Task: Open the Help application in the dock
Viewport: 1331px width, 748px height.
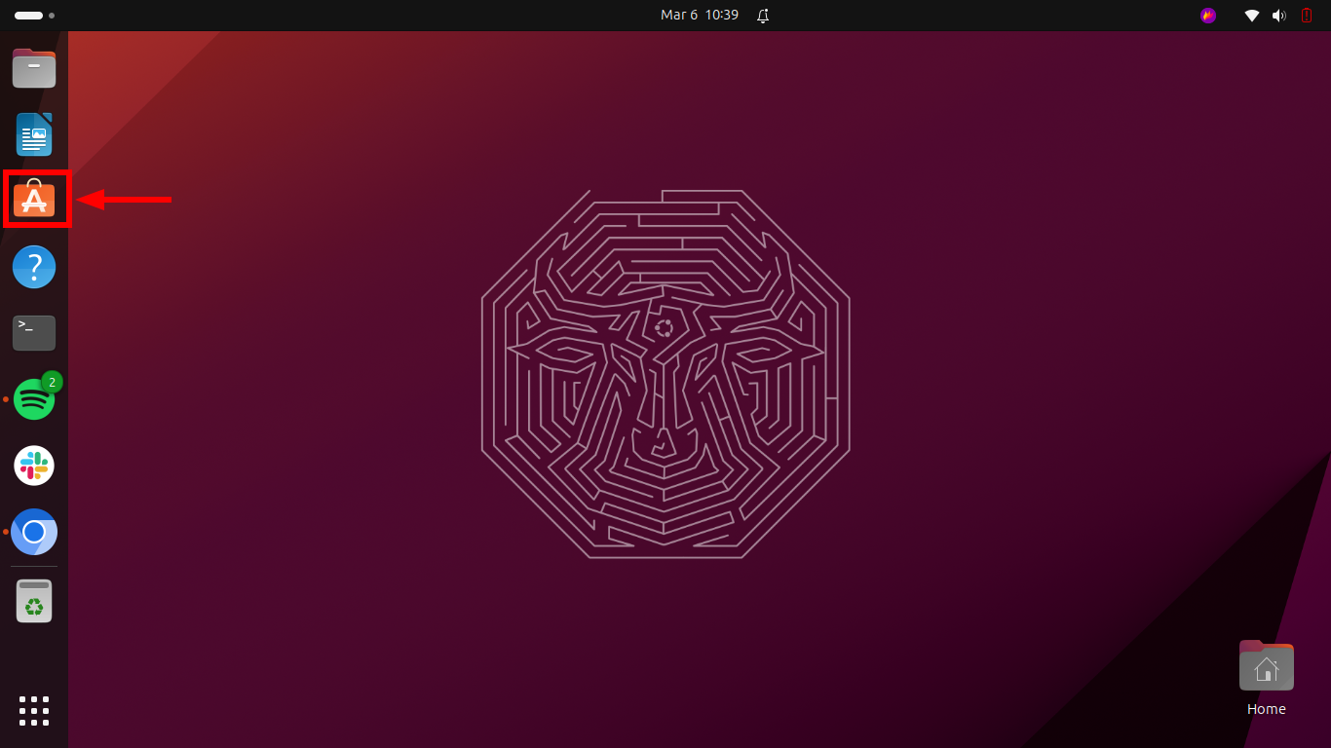Action: tap(34, 267)
